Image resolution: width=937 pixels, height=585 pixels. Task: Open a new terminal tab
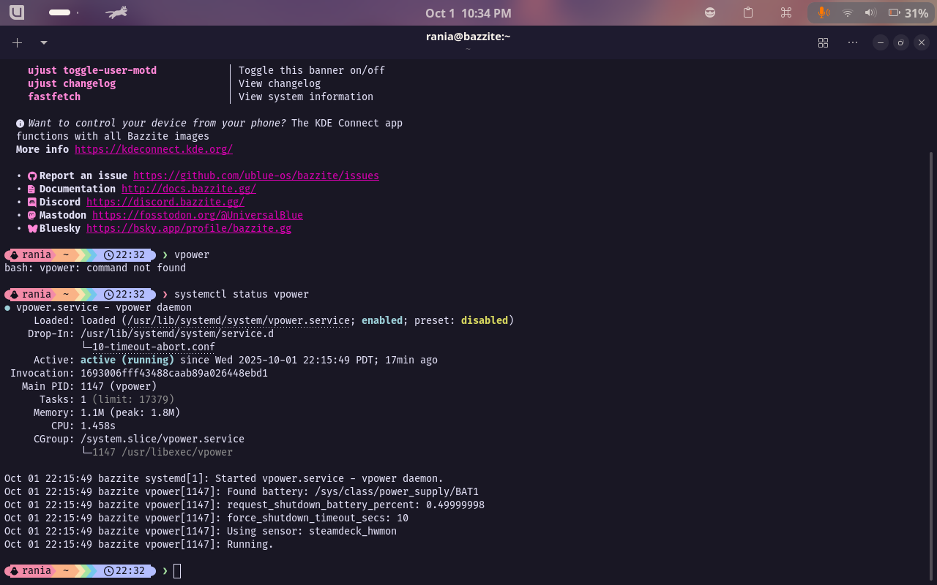pos(17,42)
